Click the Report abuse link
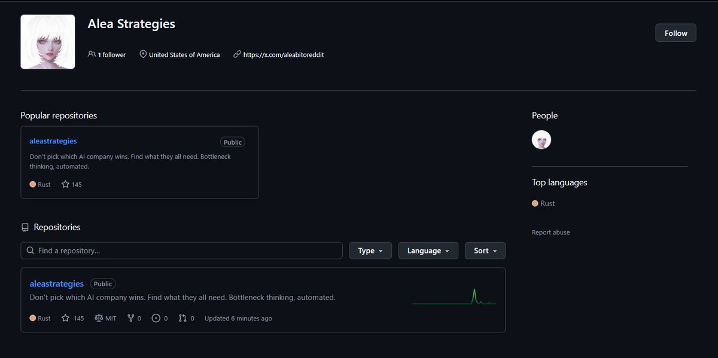This screenshot has height=358, width=718. click(551, 232)
